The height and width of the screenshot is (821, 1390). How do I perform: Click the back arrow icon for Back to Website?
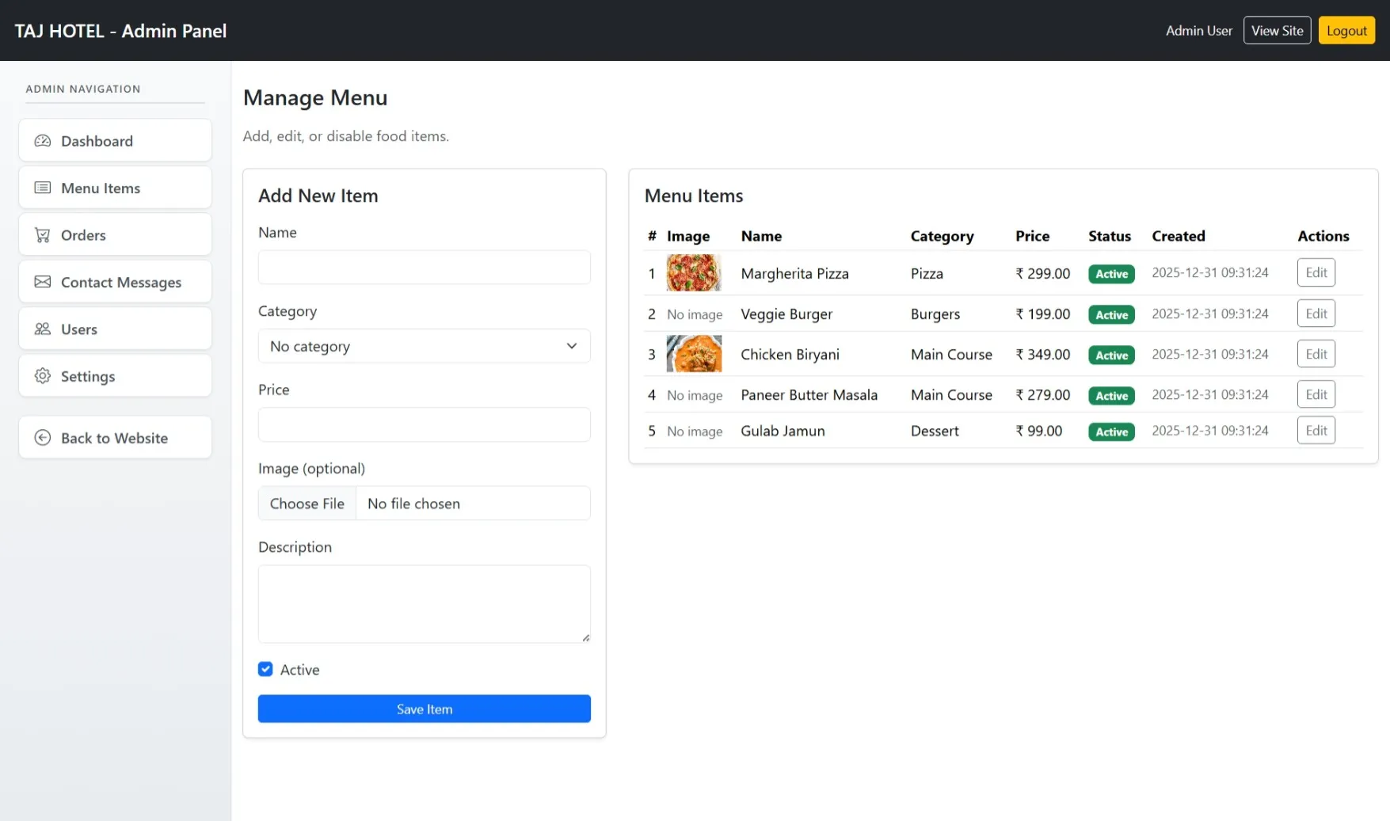(43, 437)
